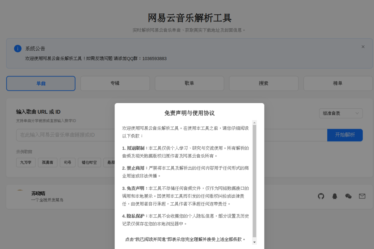Click the 示例歌曲 label
374x249 pixels.
coord(24,152)
